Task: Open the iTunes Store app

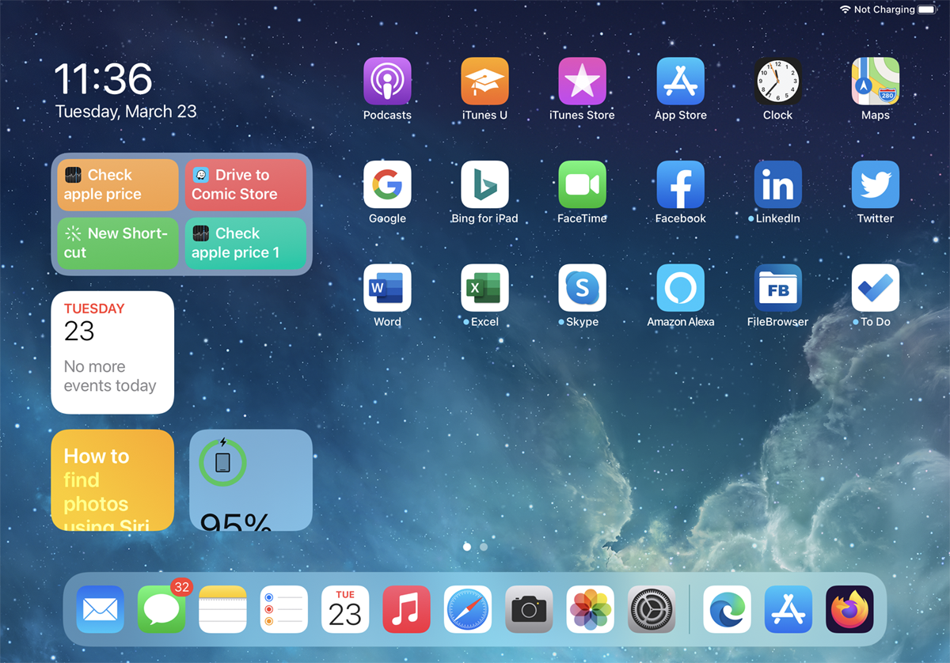Action: pos(582,81)
